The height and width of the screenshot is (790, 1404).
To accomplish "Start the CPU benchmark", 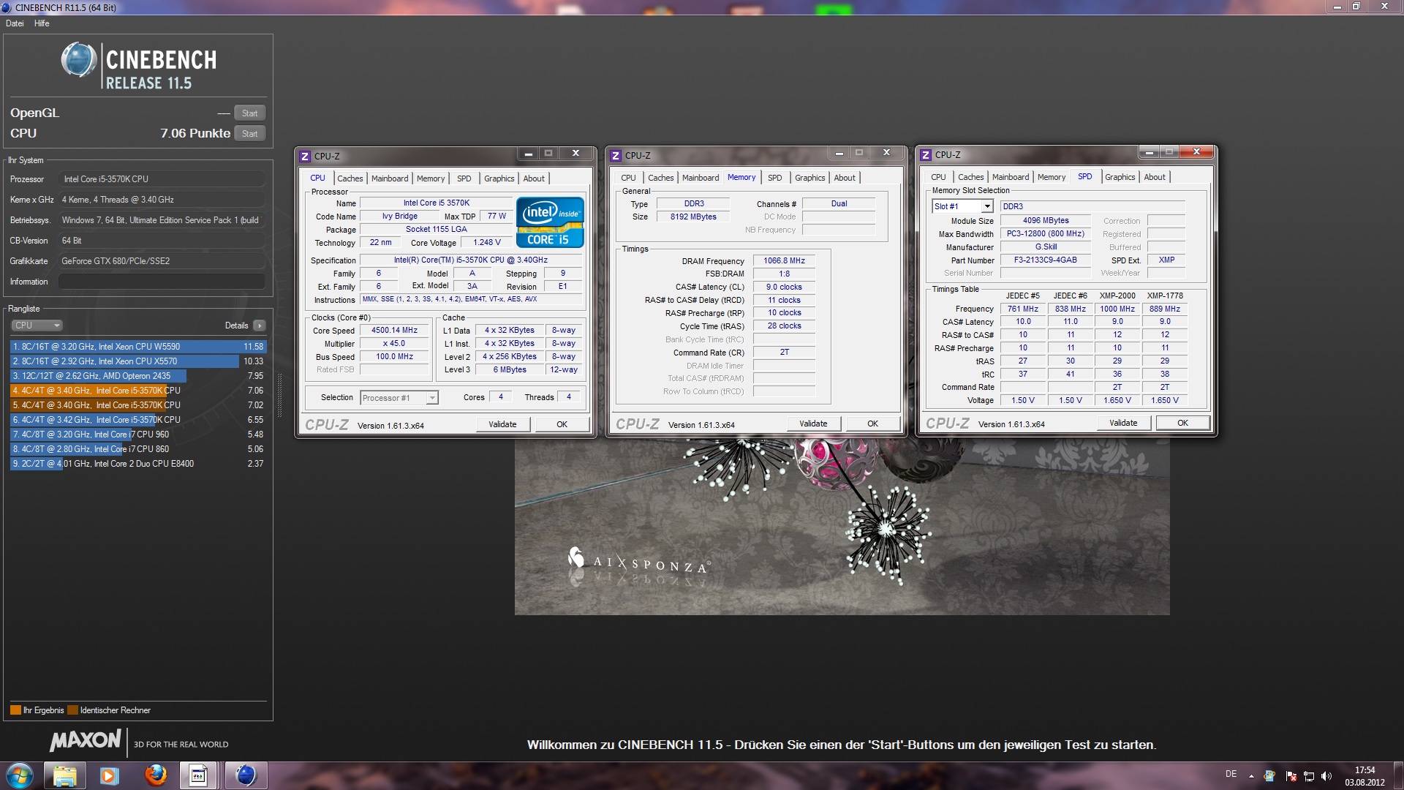I will point(249,134).
